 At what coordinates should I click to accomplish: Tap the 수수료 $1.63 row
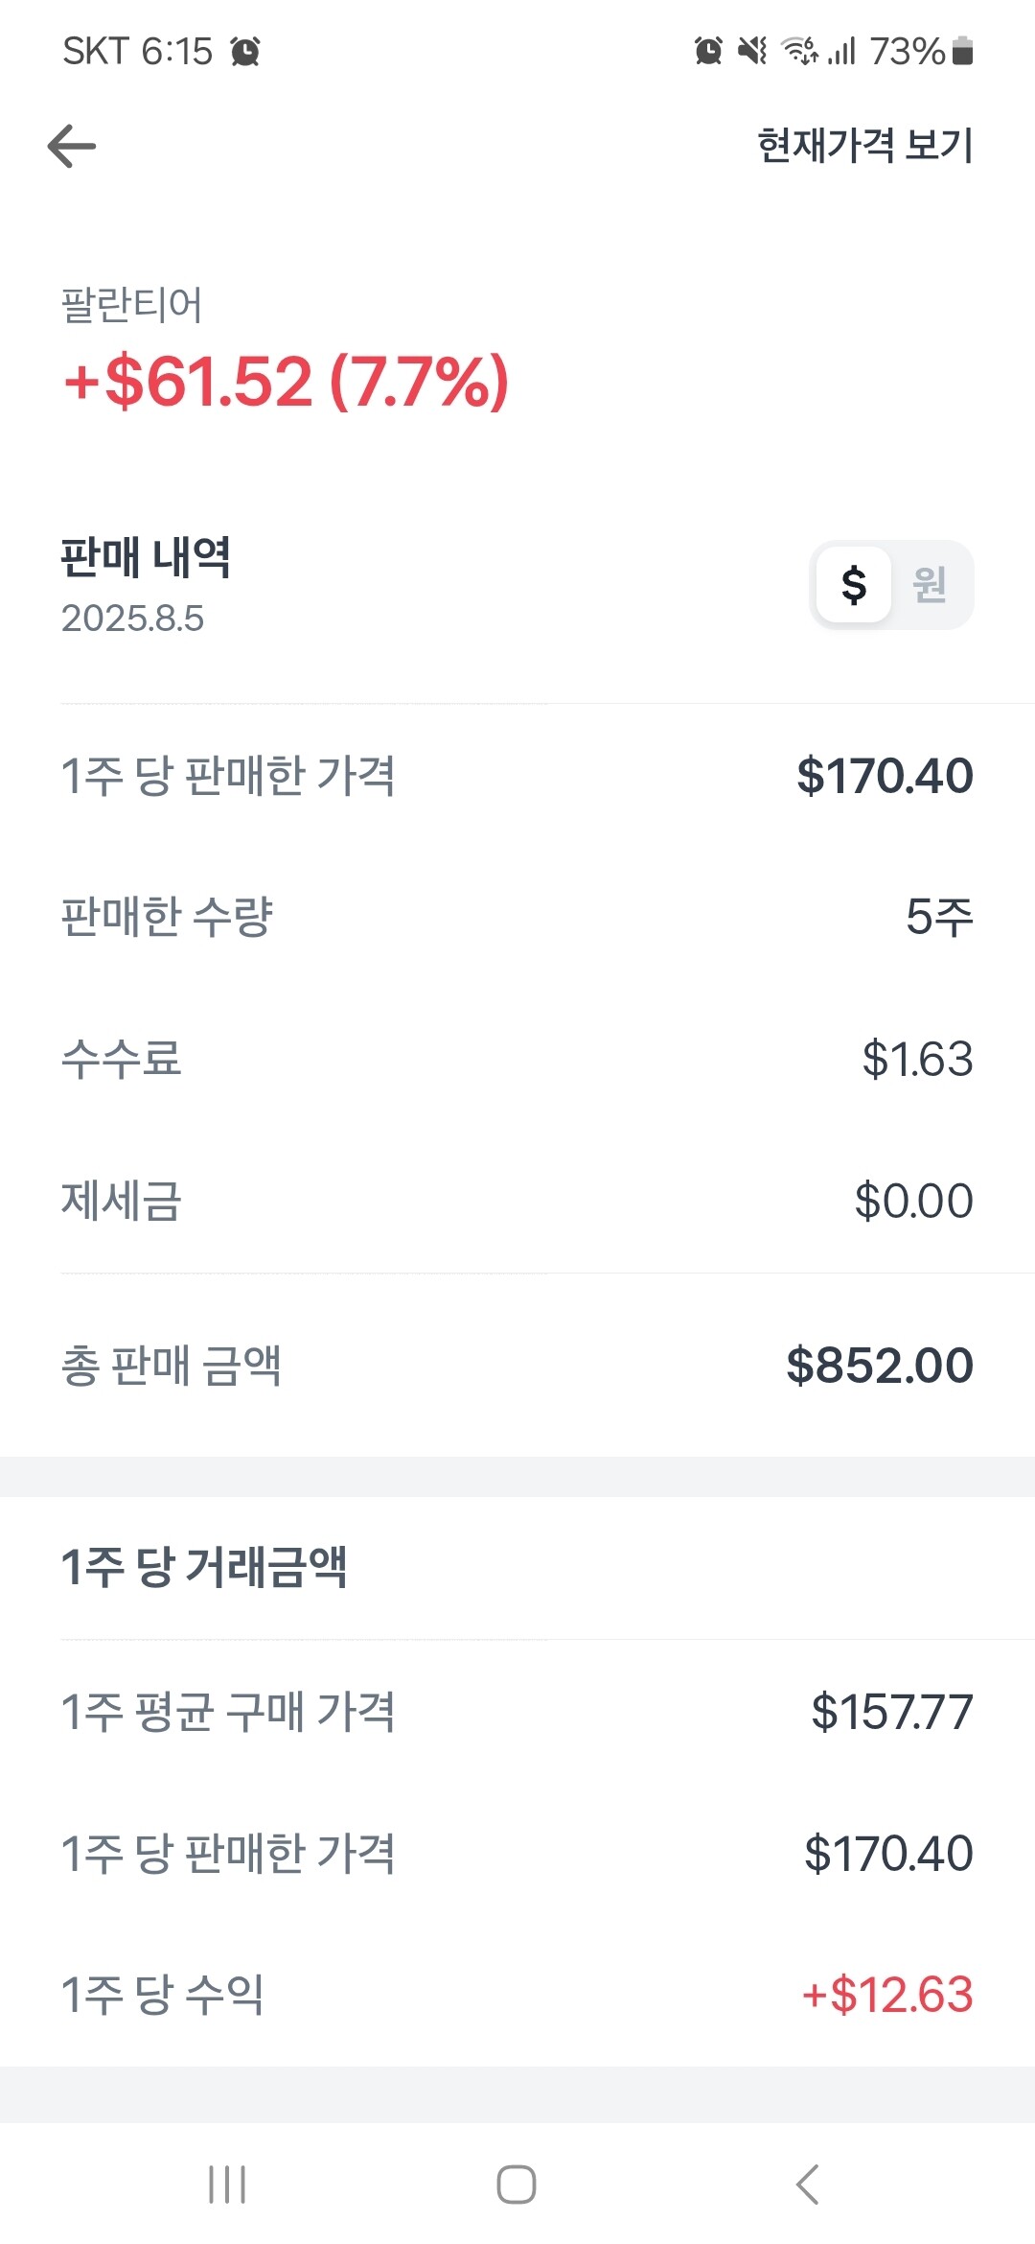click(517, 1059)
